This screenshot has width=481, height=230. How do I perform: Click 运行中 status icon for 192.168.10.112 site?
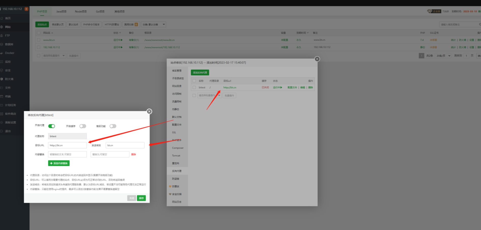122,47
